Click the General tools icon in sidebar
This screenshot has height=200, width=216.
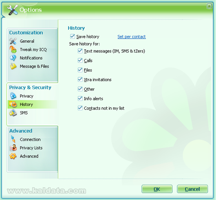tap(13, 41)
